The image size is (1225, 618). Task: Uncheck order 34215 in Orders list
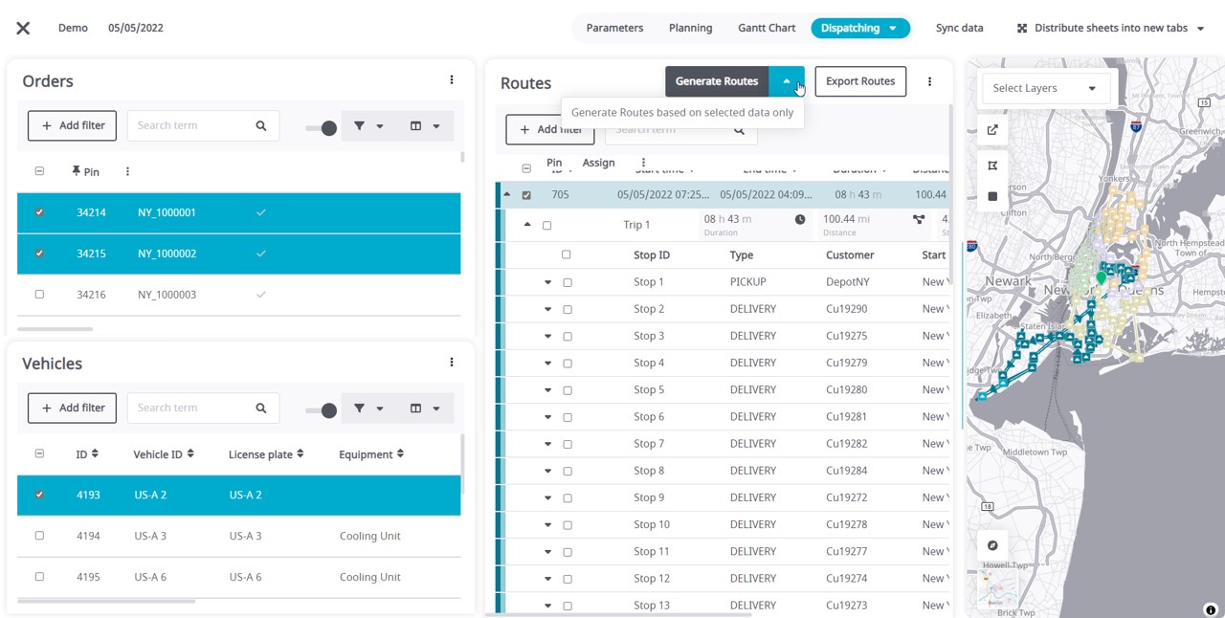[39, 254]
